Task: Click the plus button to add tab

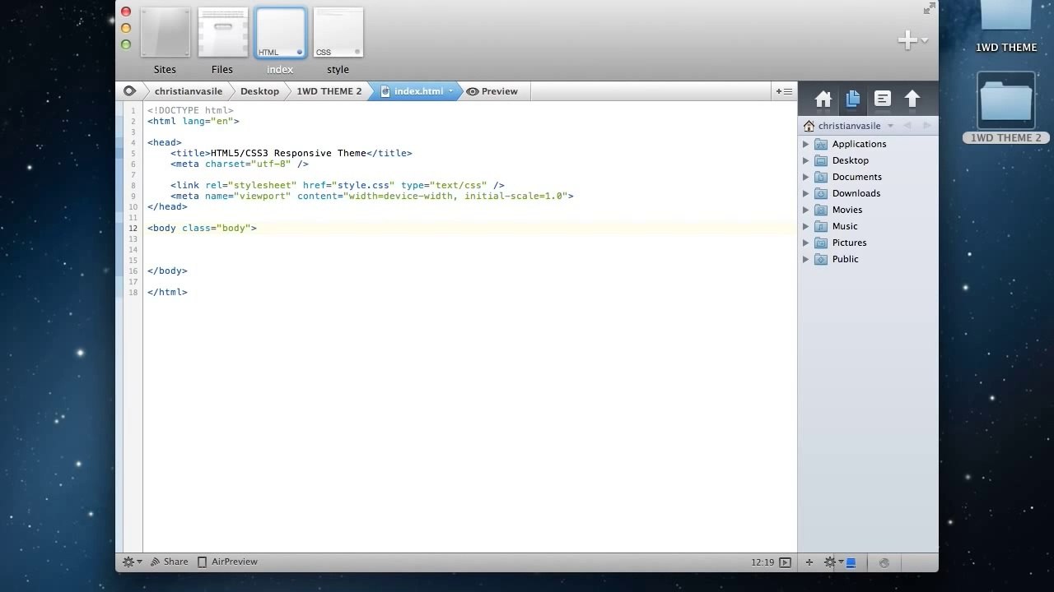Action: 907,39
